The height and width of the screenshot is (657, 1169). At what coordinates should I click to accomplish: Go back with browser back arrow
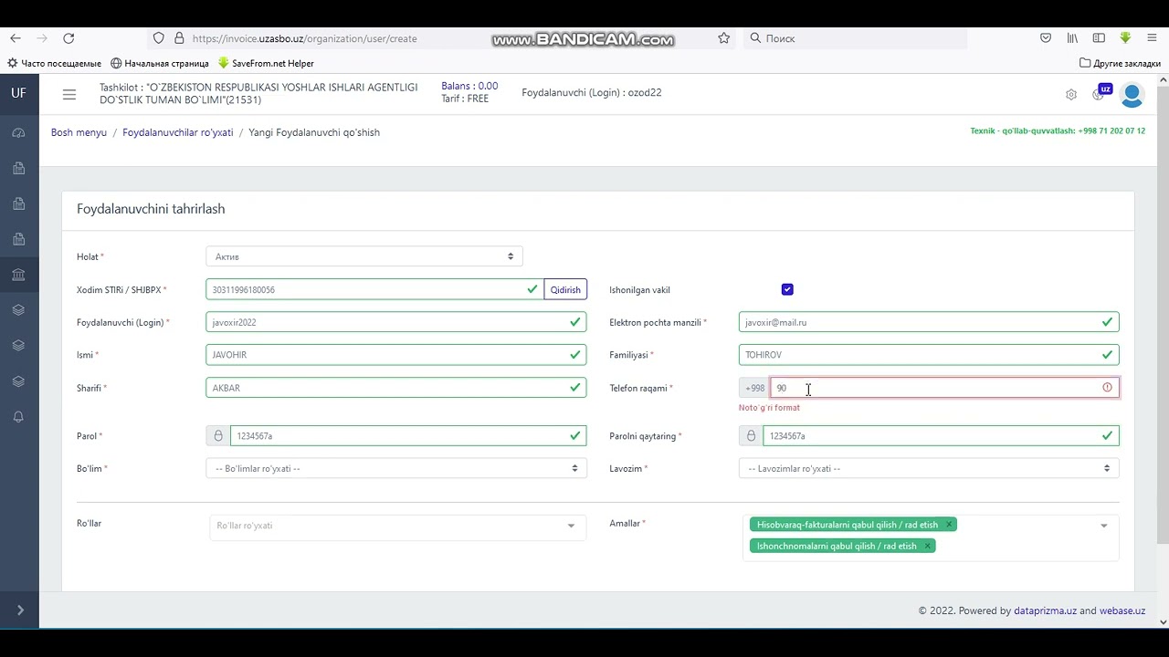click(x=16, y=38)
